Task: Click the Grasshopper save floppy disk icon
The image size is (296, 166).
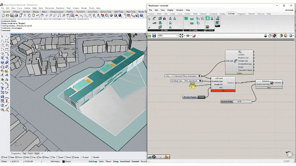Action: coord(154,35)
